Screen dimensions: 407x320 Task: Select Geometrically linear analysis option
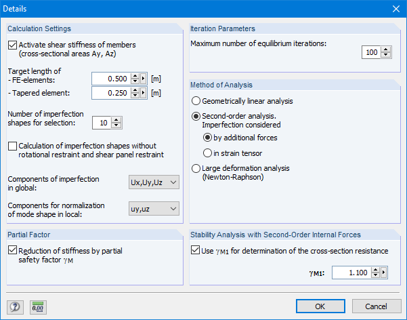tap(196, 101)
